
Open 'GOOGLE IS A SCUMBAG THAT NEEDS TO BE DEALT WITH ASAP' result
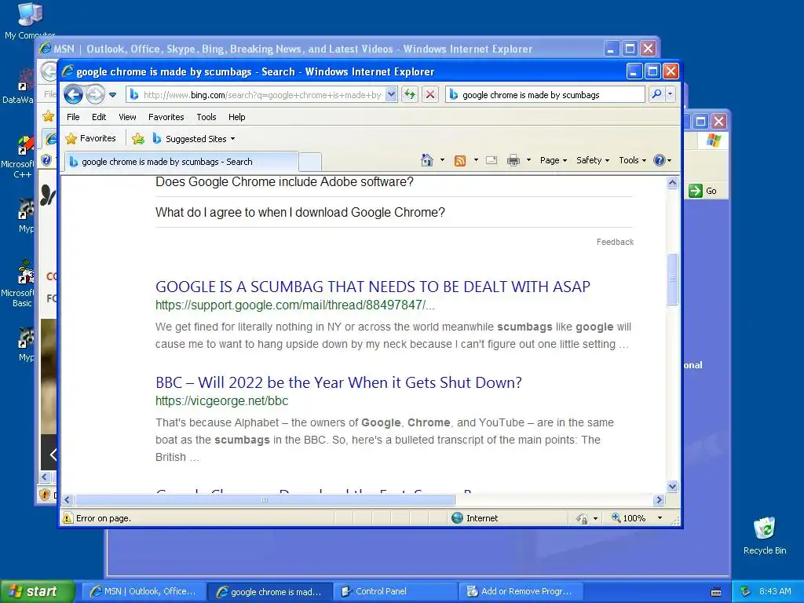point(373,286)
